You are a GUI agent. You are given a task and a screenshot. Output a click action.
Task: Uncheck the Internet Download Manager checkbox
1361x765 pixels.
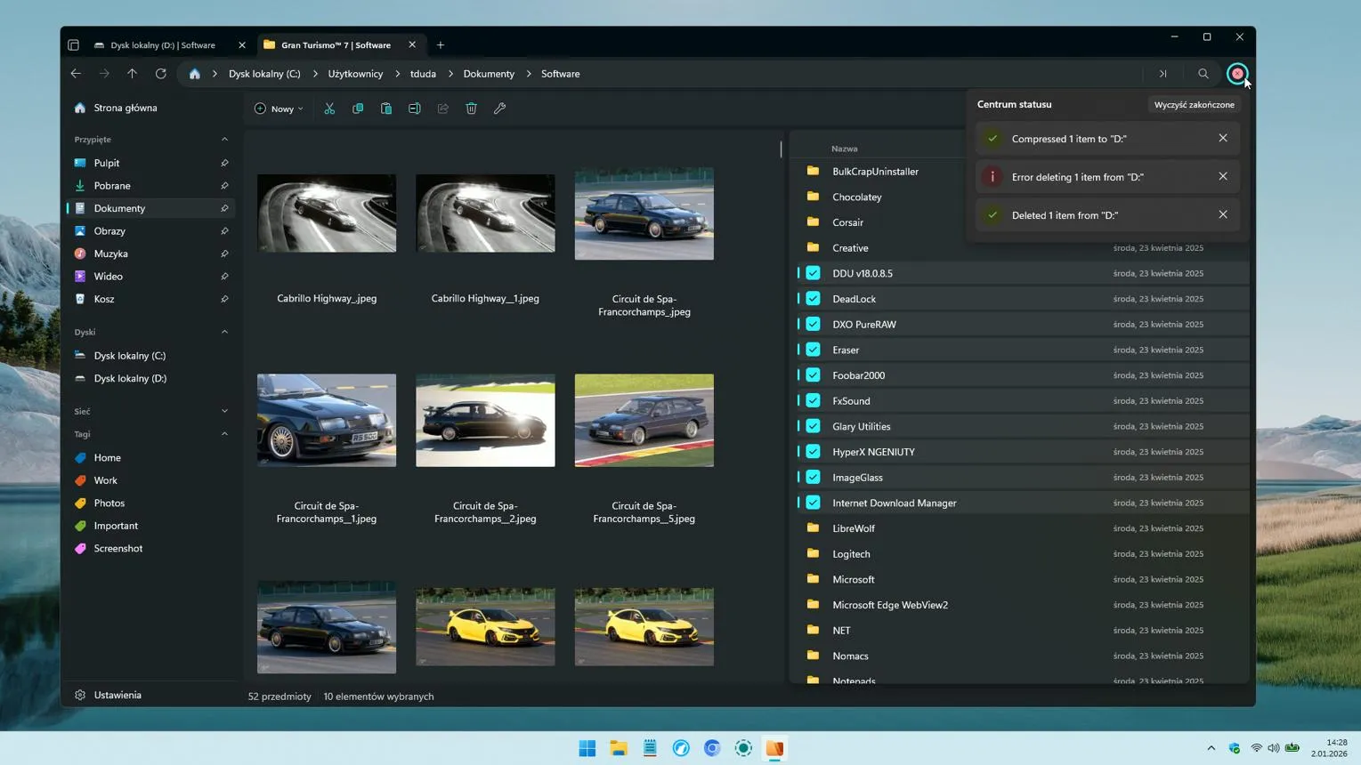[x=814, y=503]
